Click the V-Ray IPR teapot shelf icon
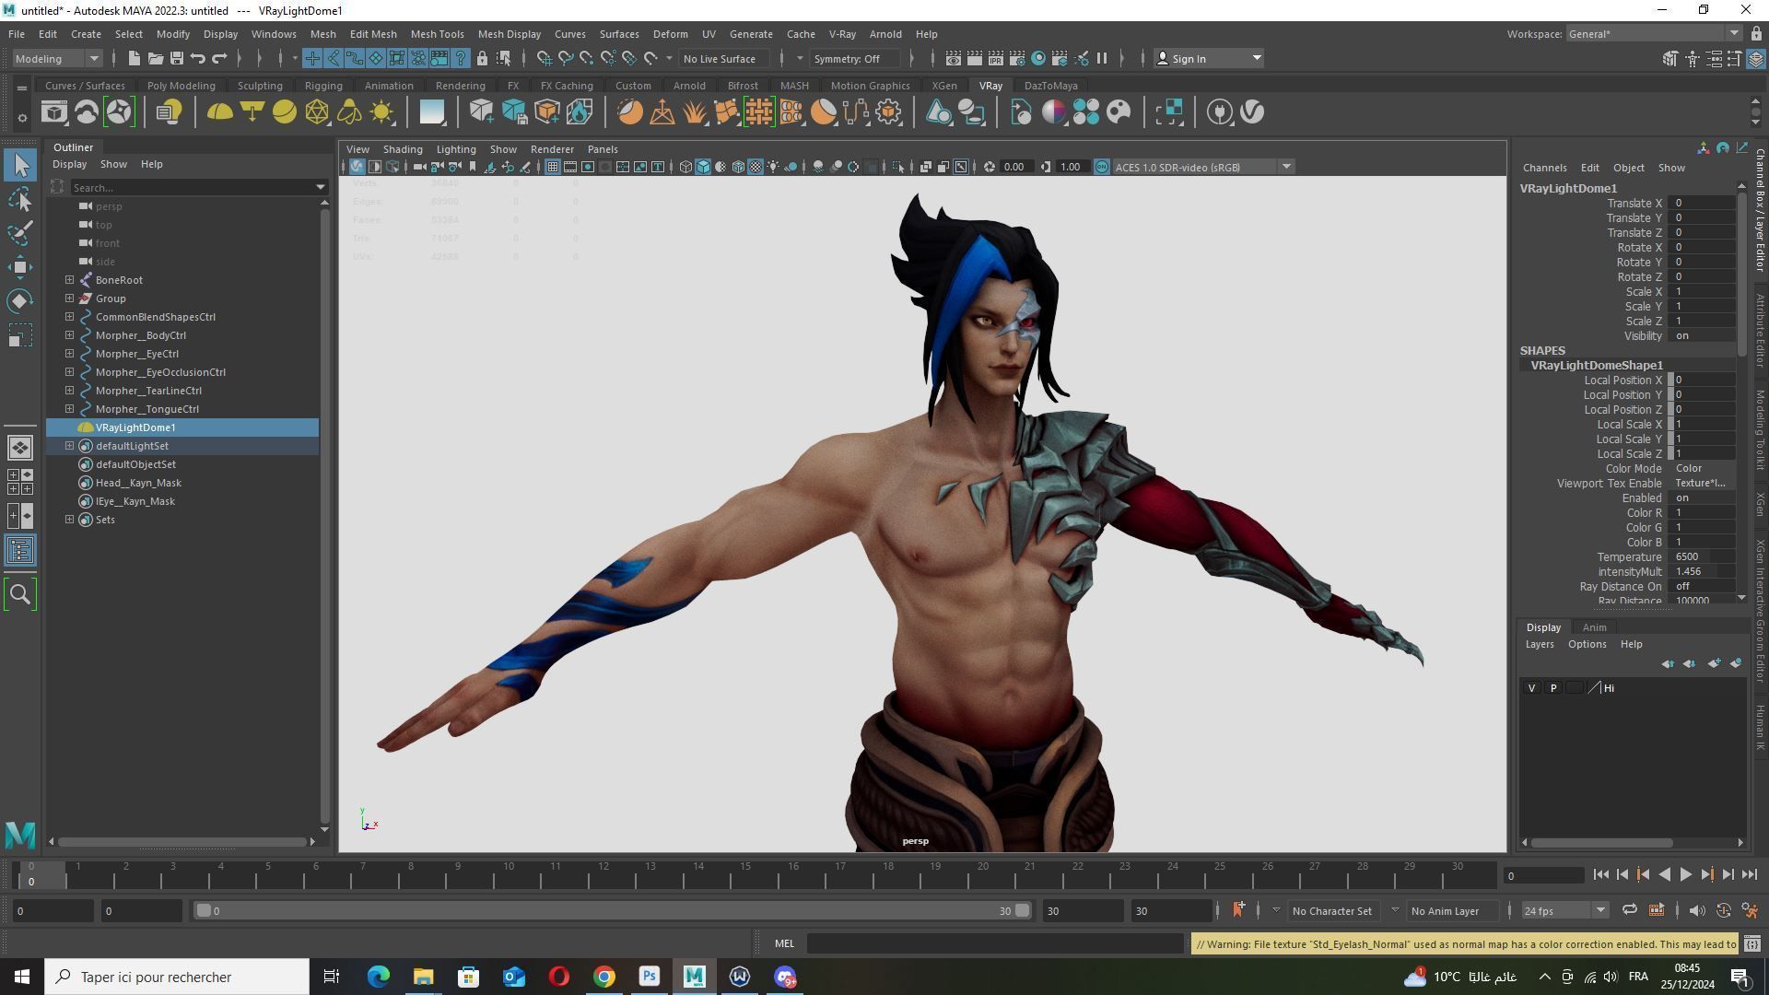 [x=86, y=112]
